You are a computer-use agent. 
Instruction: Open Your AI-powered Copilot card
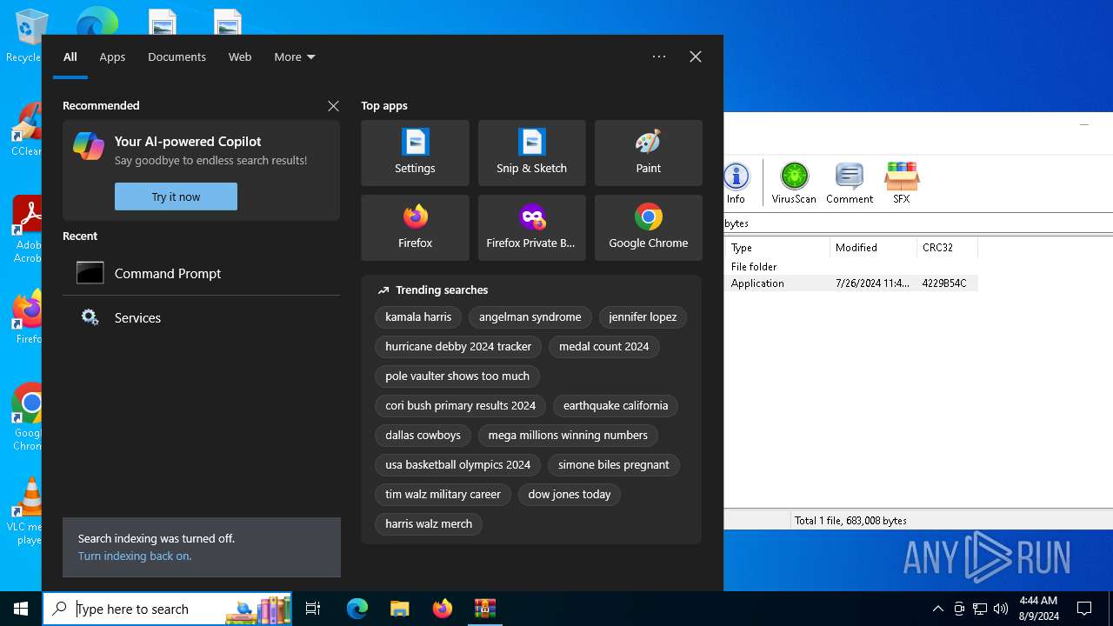tap(201, 170)
